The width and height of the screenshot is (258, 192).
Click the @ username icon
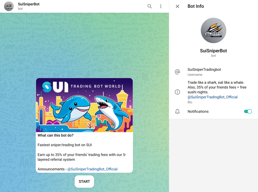[177, 72]
